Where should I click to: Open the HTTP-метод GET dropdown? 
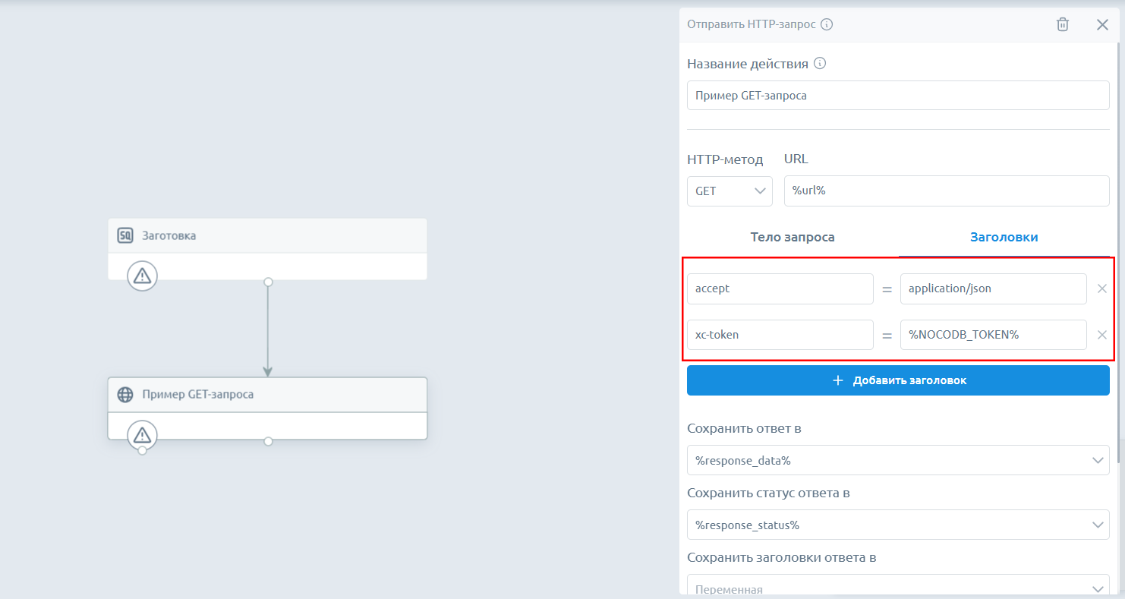tap(729, 191)
